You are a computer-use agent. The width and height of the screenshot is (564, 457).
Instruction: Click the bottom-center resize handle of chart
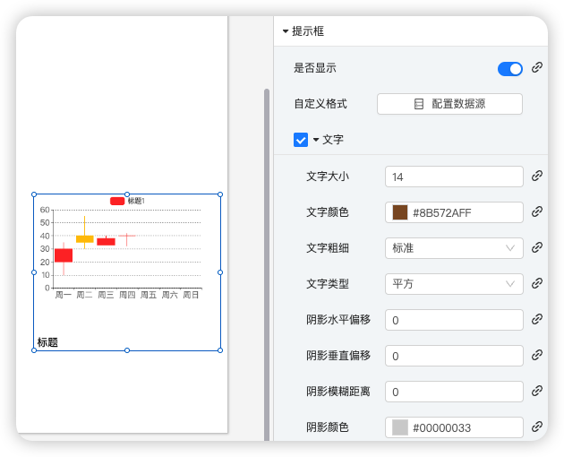tap(127, 350)
